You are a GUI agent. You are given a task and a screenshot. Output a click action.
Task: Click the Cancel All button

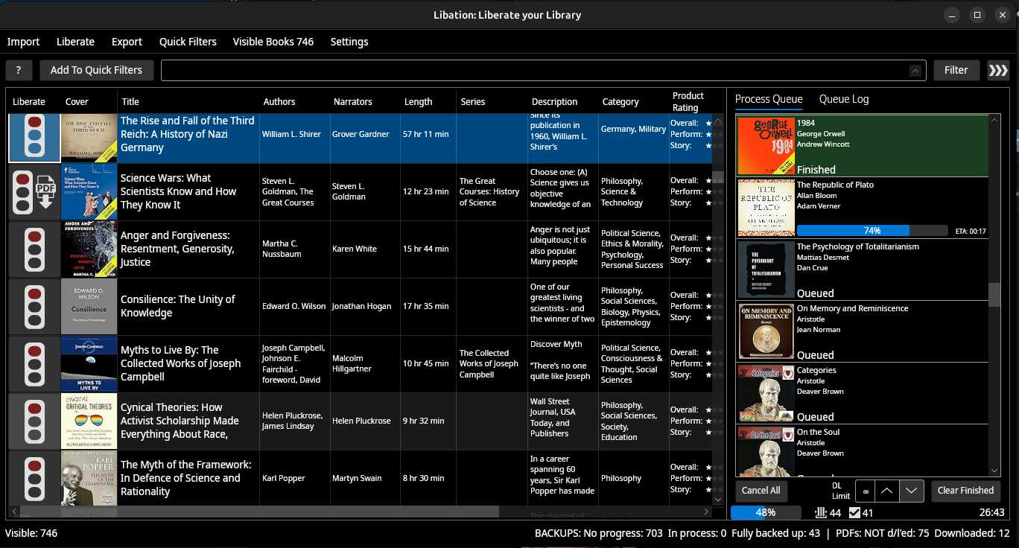click(x=761, y=491)
